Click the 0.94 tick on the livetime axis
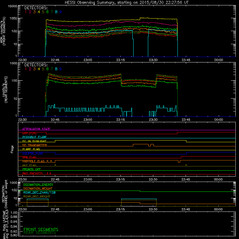The height and width of the screenshot is (239, 239). (14, 226)
